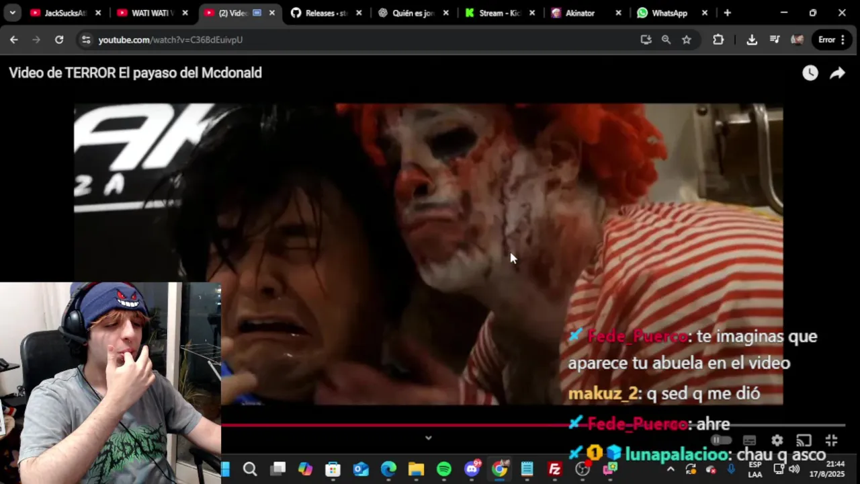Screen dimensions: 860x484
Task: Click the video frame to pause
Action: [428, 253]
